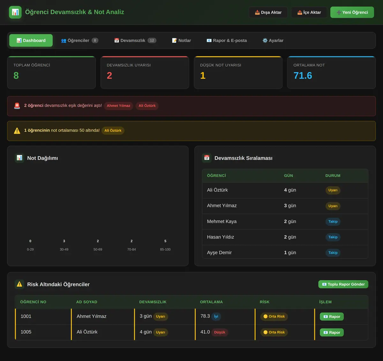Click the İçe Aktar import button
The height and width of the screenshot is (361, 383).
[309, 12]
